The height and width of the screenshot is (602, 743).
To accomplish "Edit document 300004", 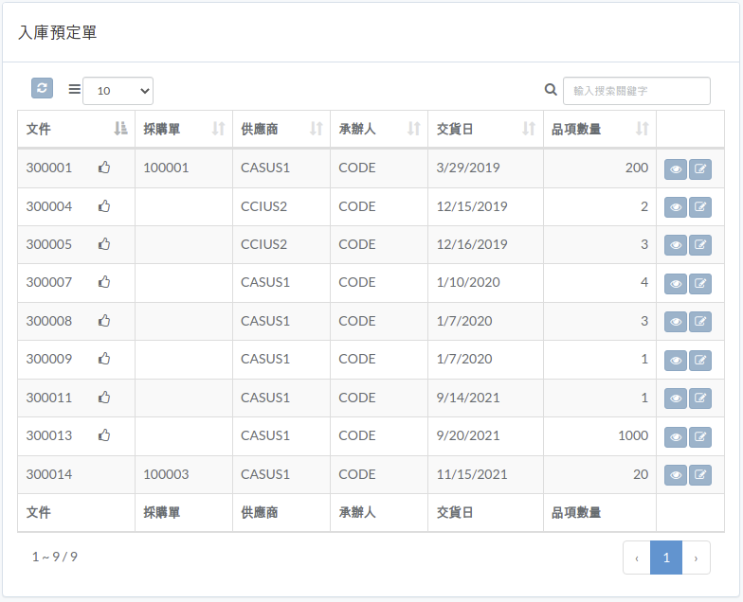I will click(700, 207).
